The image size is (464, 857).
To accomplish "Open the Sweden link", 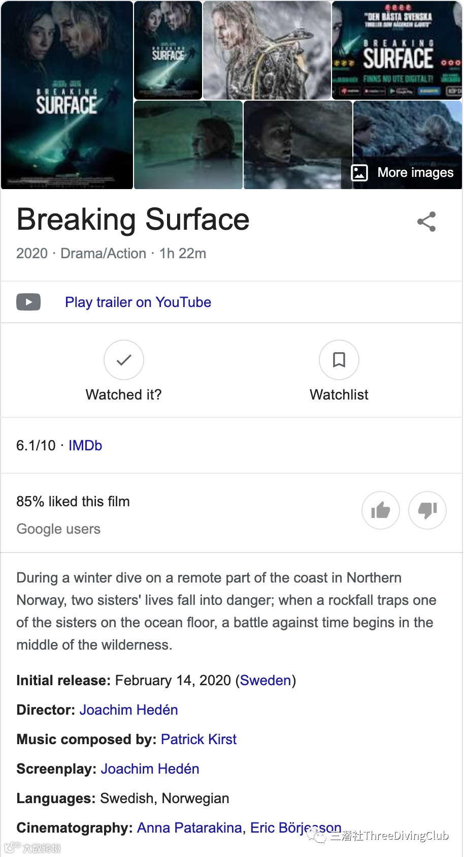I will (266, 680).
